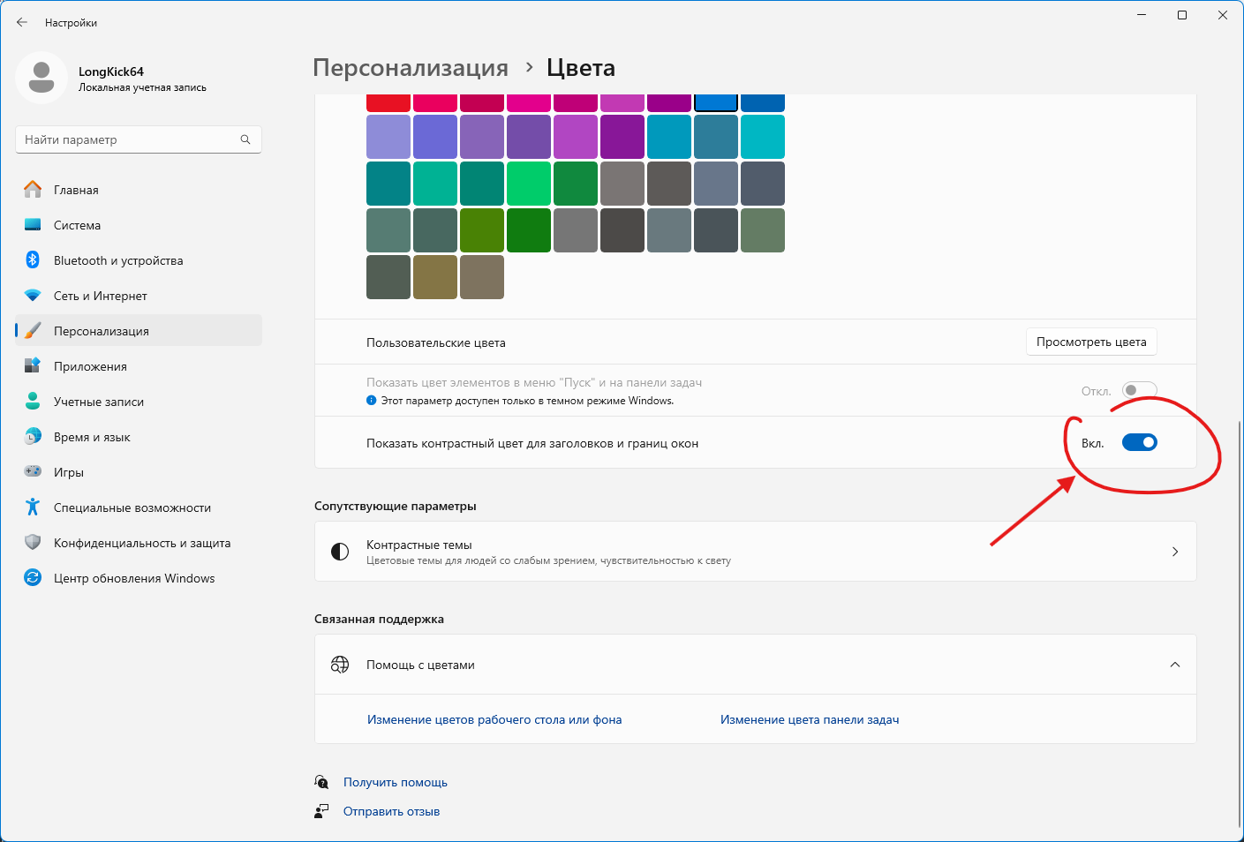Screen dimensions: 1244x842
Task: Click the accessibility figure icon
Action: 33,507
